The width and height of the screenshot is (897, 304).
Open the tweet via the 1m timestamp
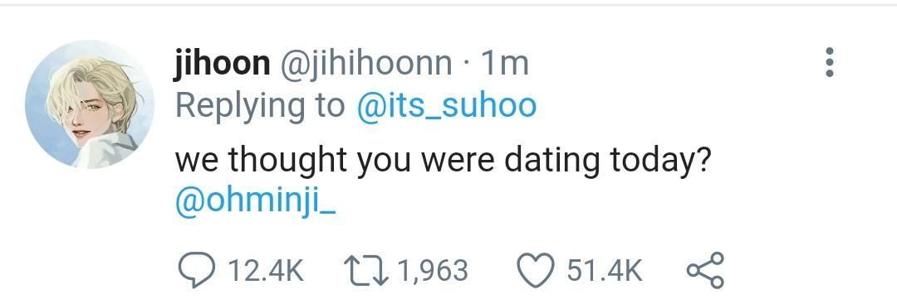coord(505,63)
